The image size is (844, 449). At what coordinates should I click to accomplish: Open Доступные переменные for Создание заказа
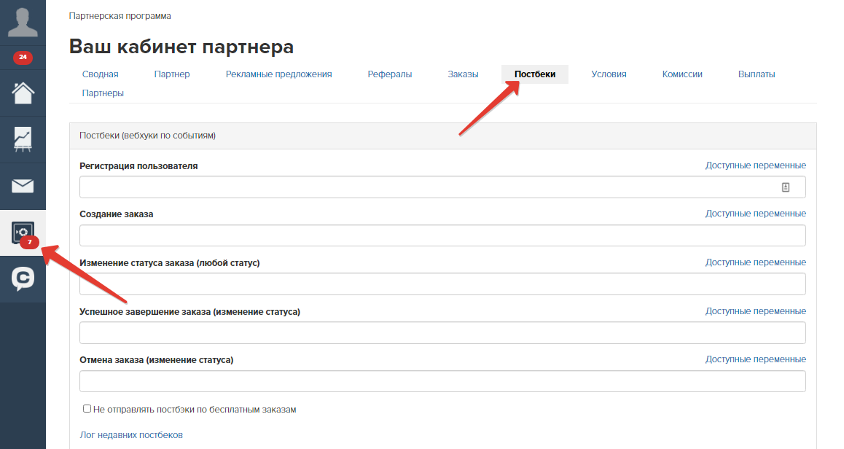coord(756,213)
